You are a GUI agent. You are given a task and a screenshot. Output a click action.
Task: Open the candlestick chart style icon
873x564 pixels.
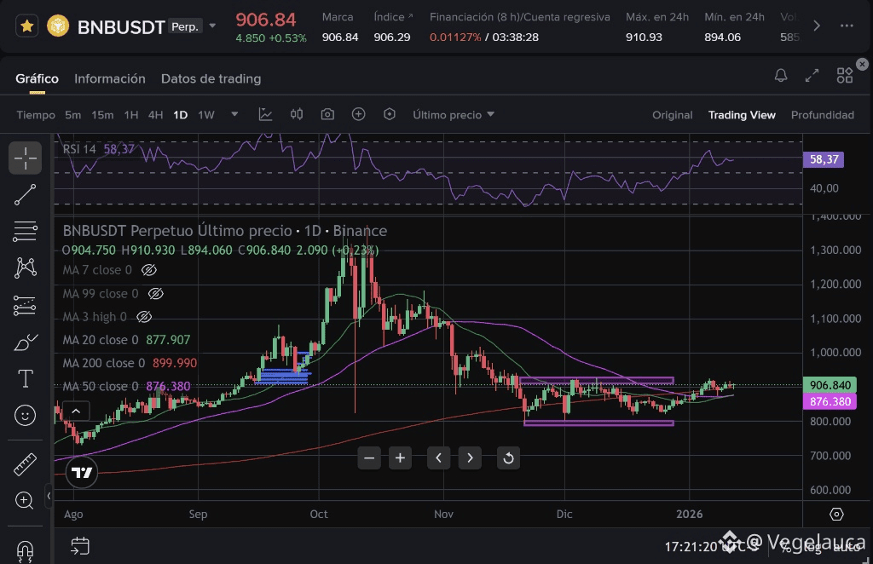(296, 114)
